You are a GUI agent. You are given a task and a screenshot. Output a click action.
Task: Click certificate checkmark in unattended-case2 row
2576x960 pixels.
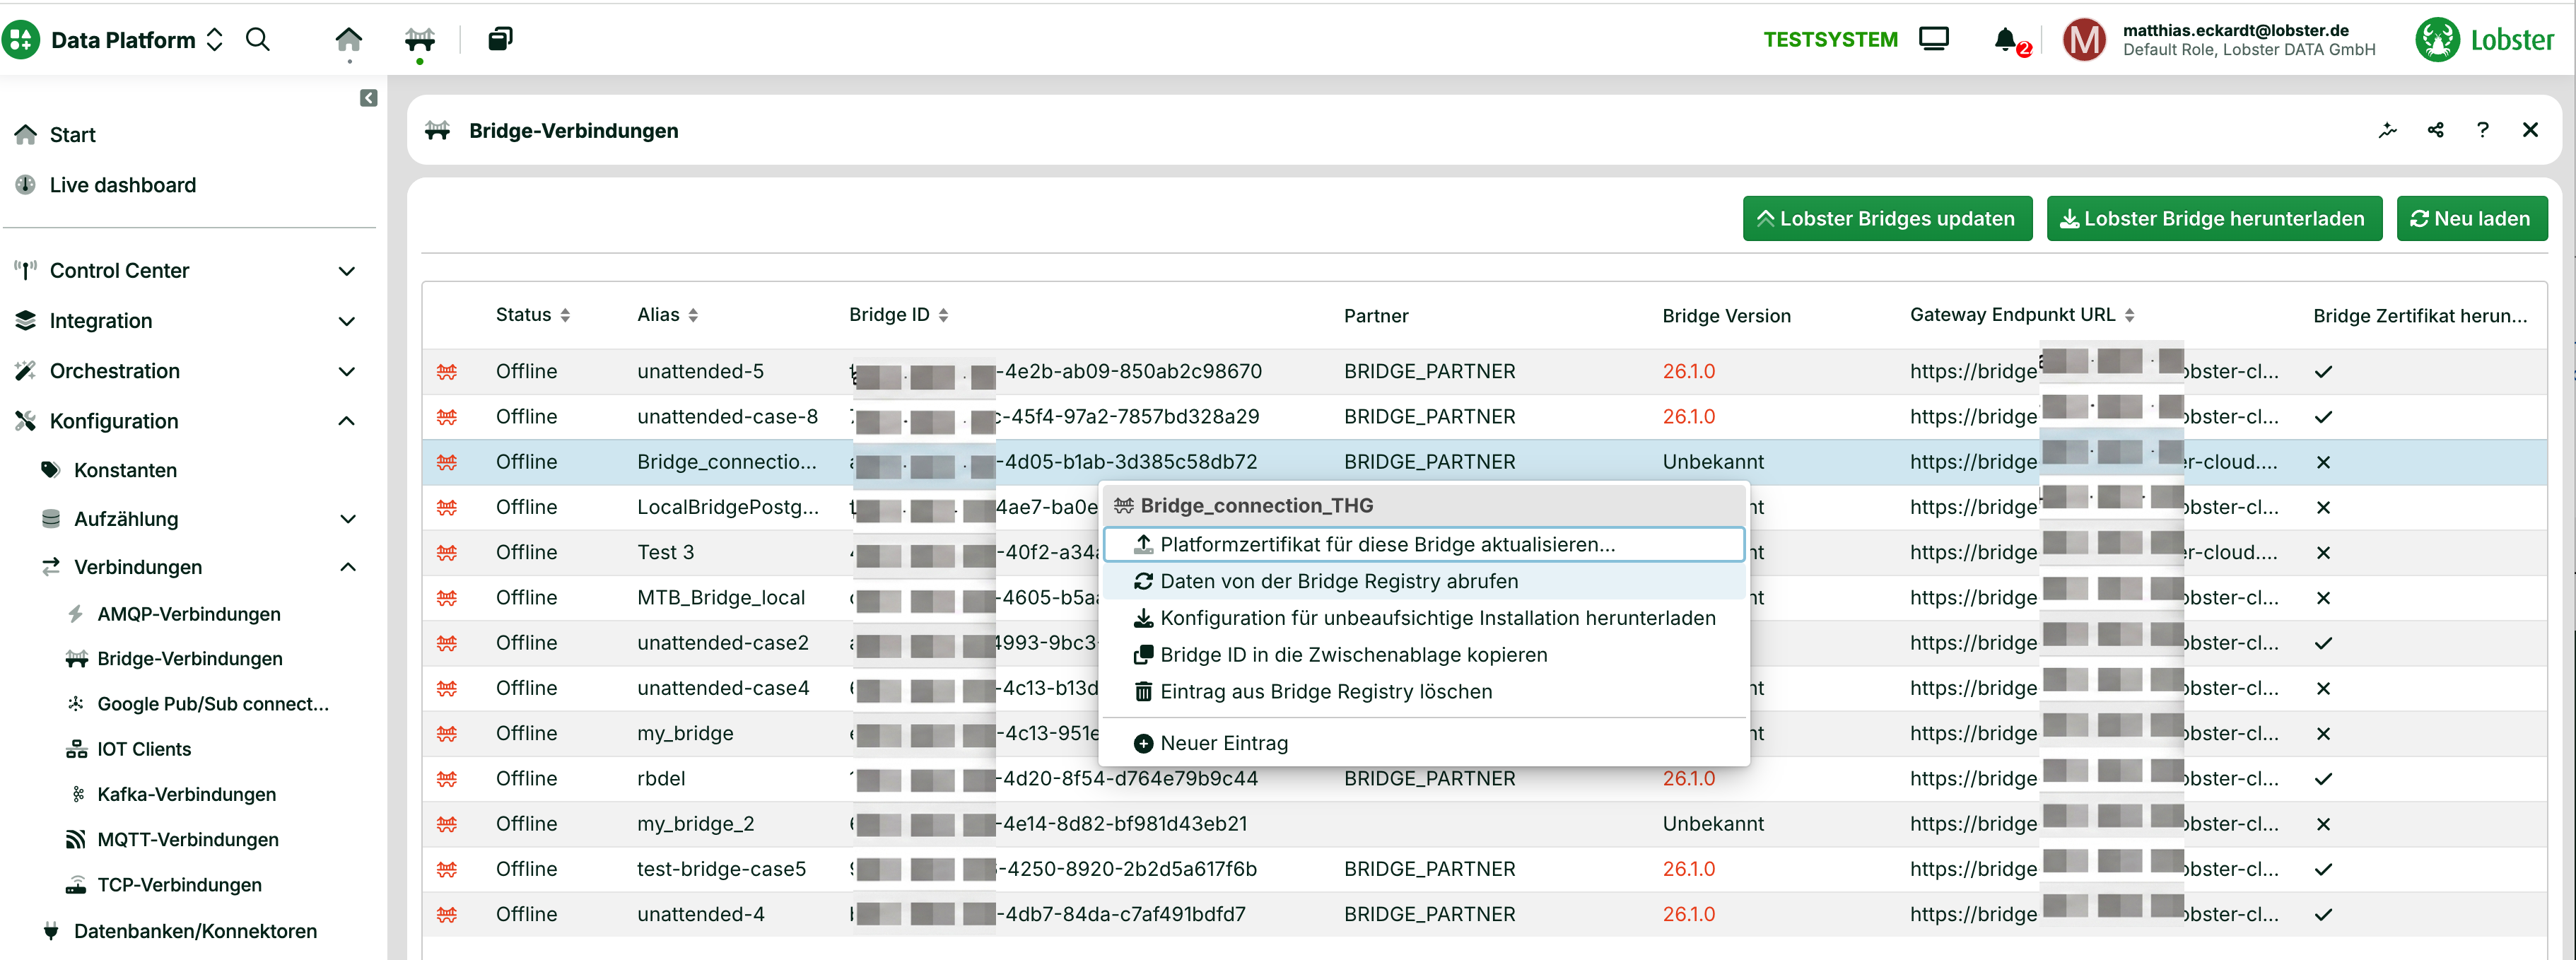pos(2323,643)
